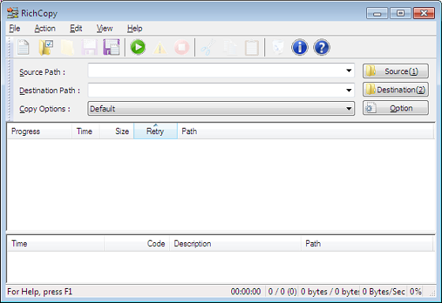Image resolution: width=442 pixels, height=303 pixels.
Task: Click the Paste clipboard toolbar icon
Action: (x=252, y=47)
